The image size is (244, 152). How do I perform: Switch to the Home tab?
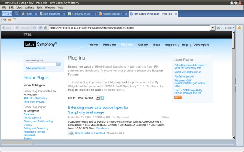[29, 14]
